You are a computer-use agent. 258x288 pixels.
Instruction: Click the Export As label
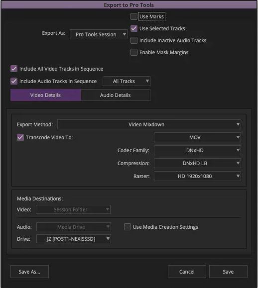point(54,33)
